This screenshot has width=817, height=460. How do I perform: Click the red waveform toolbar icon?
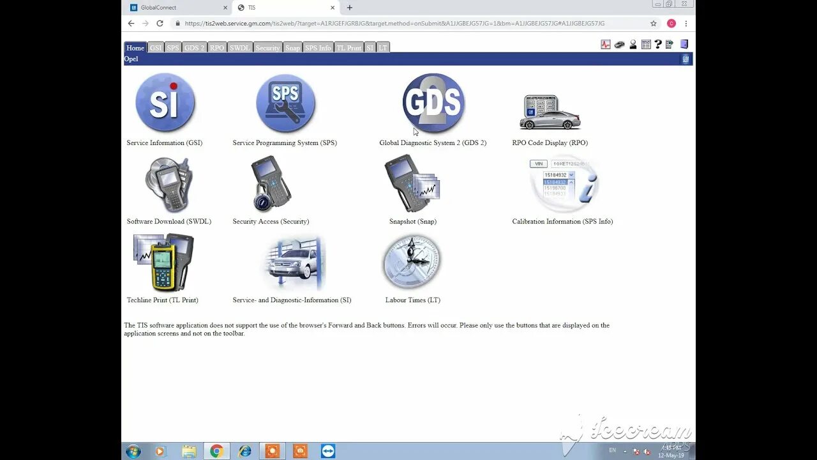606,45
